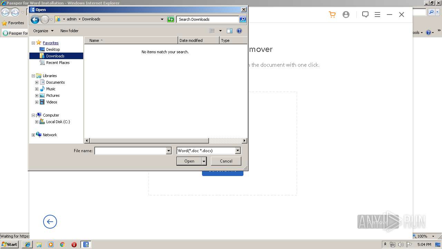Open the Open button split arrow
The width and height of the screenshot is (442, 249).
tap(204, 161)
